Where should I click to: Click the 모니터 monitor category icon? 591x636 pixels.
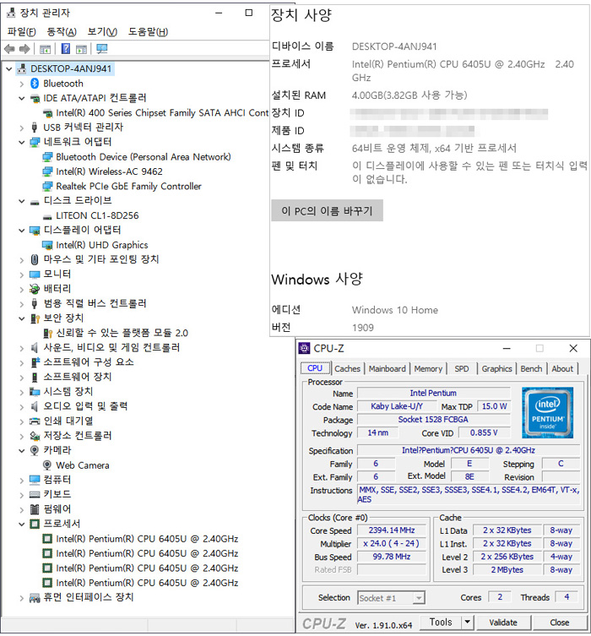(x=35, y=275)
